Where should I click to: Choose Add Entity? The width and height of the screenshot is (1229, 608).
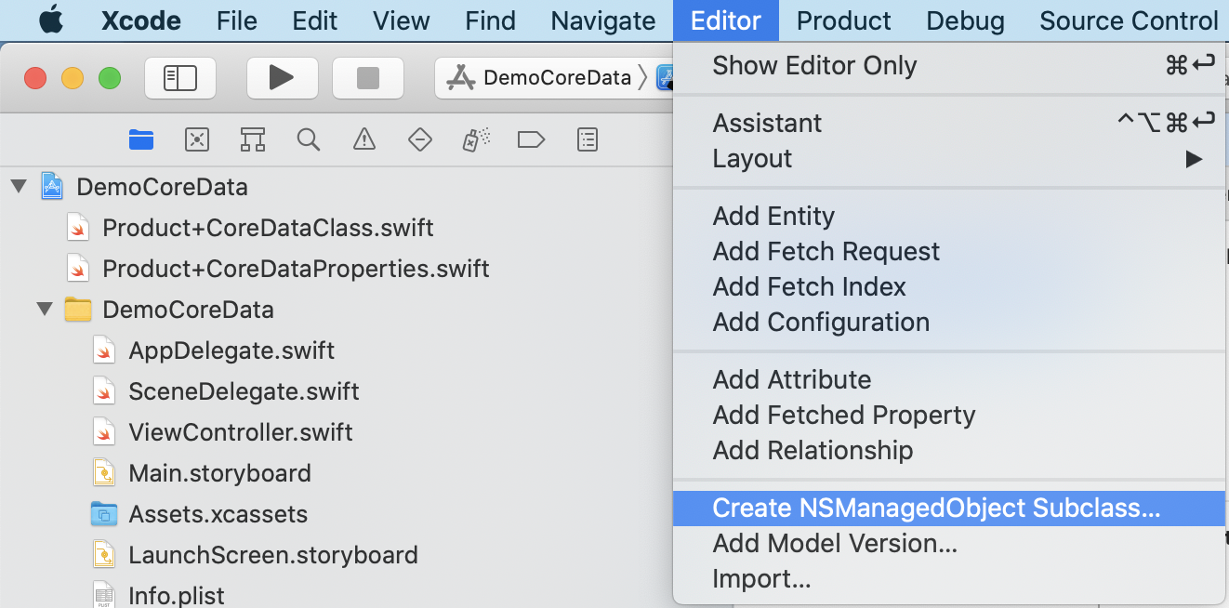tap(949, 216)
